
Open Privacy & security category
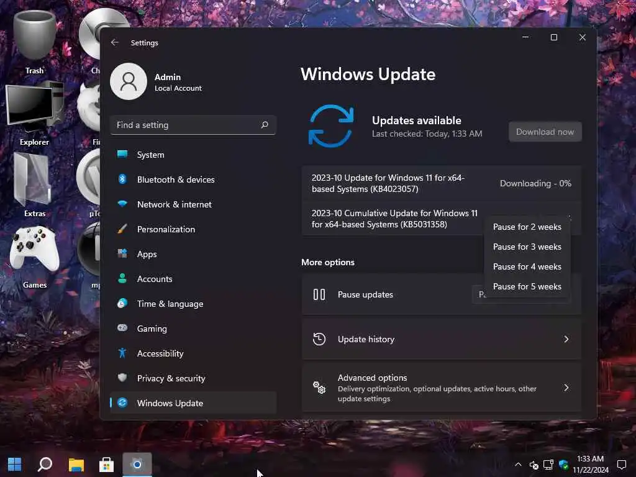click(193, 378)
